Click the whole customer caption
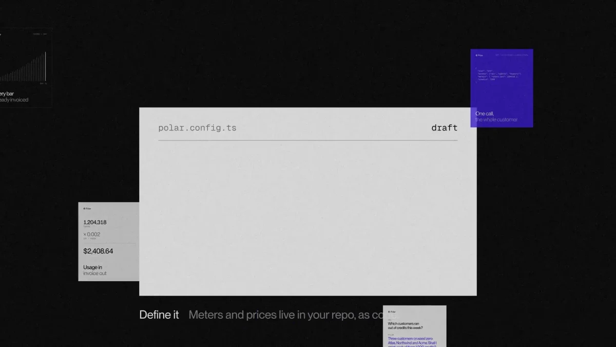 (496, 120)
